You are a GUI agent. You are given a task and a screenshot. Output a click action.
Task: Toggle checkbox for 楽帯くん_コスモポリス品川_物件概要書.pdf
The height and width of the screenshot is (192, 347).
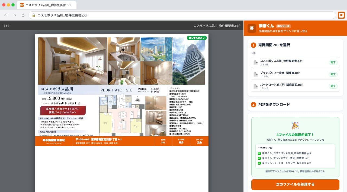click(259, 153)
